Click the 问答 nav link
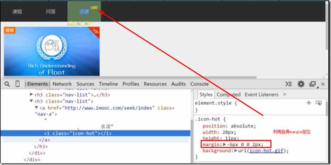331x165 pixels. coord(51,12)
